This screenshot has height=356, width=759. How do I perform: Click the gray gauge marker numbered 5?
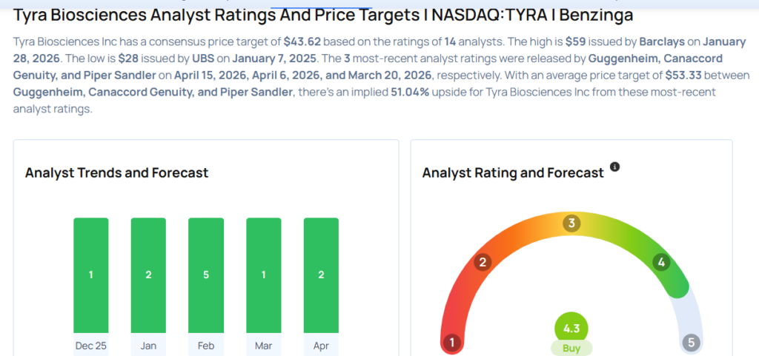click(x=692, y=343)
